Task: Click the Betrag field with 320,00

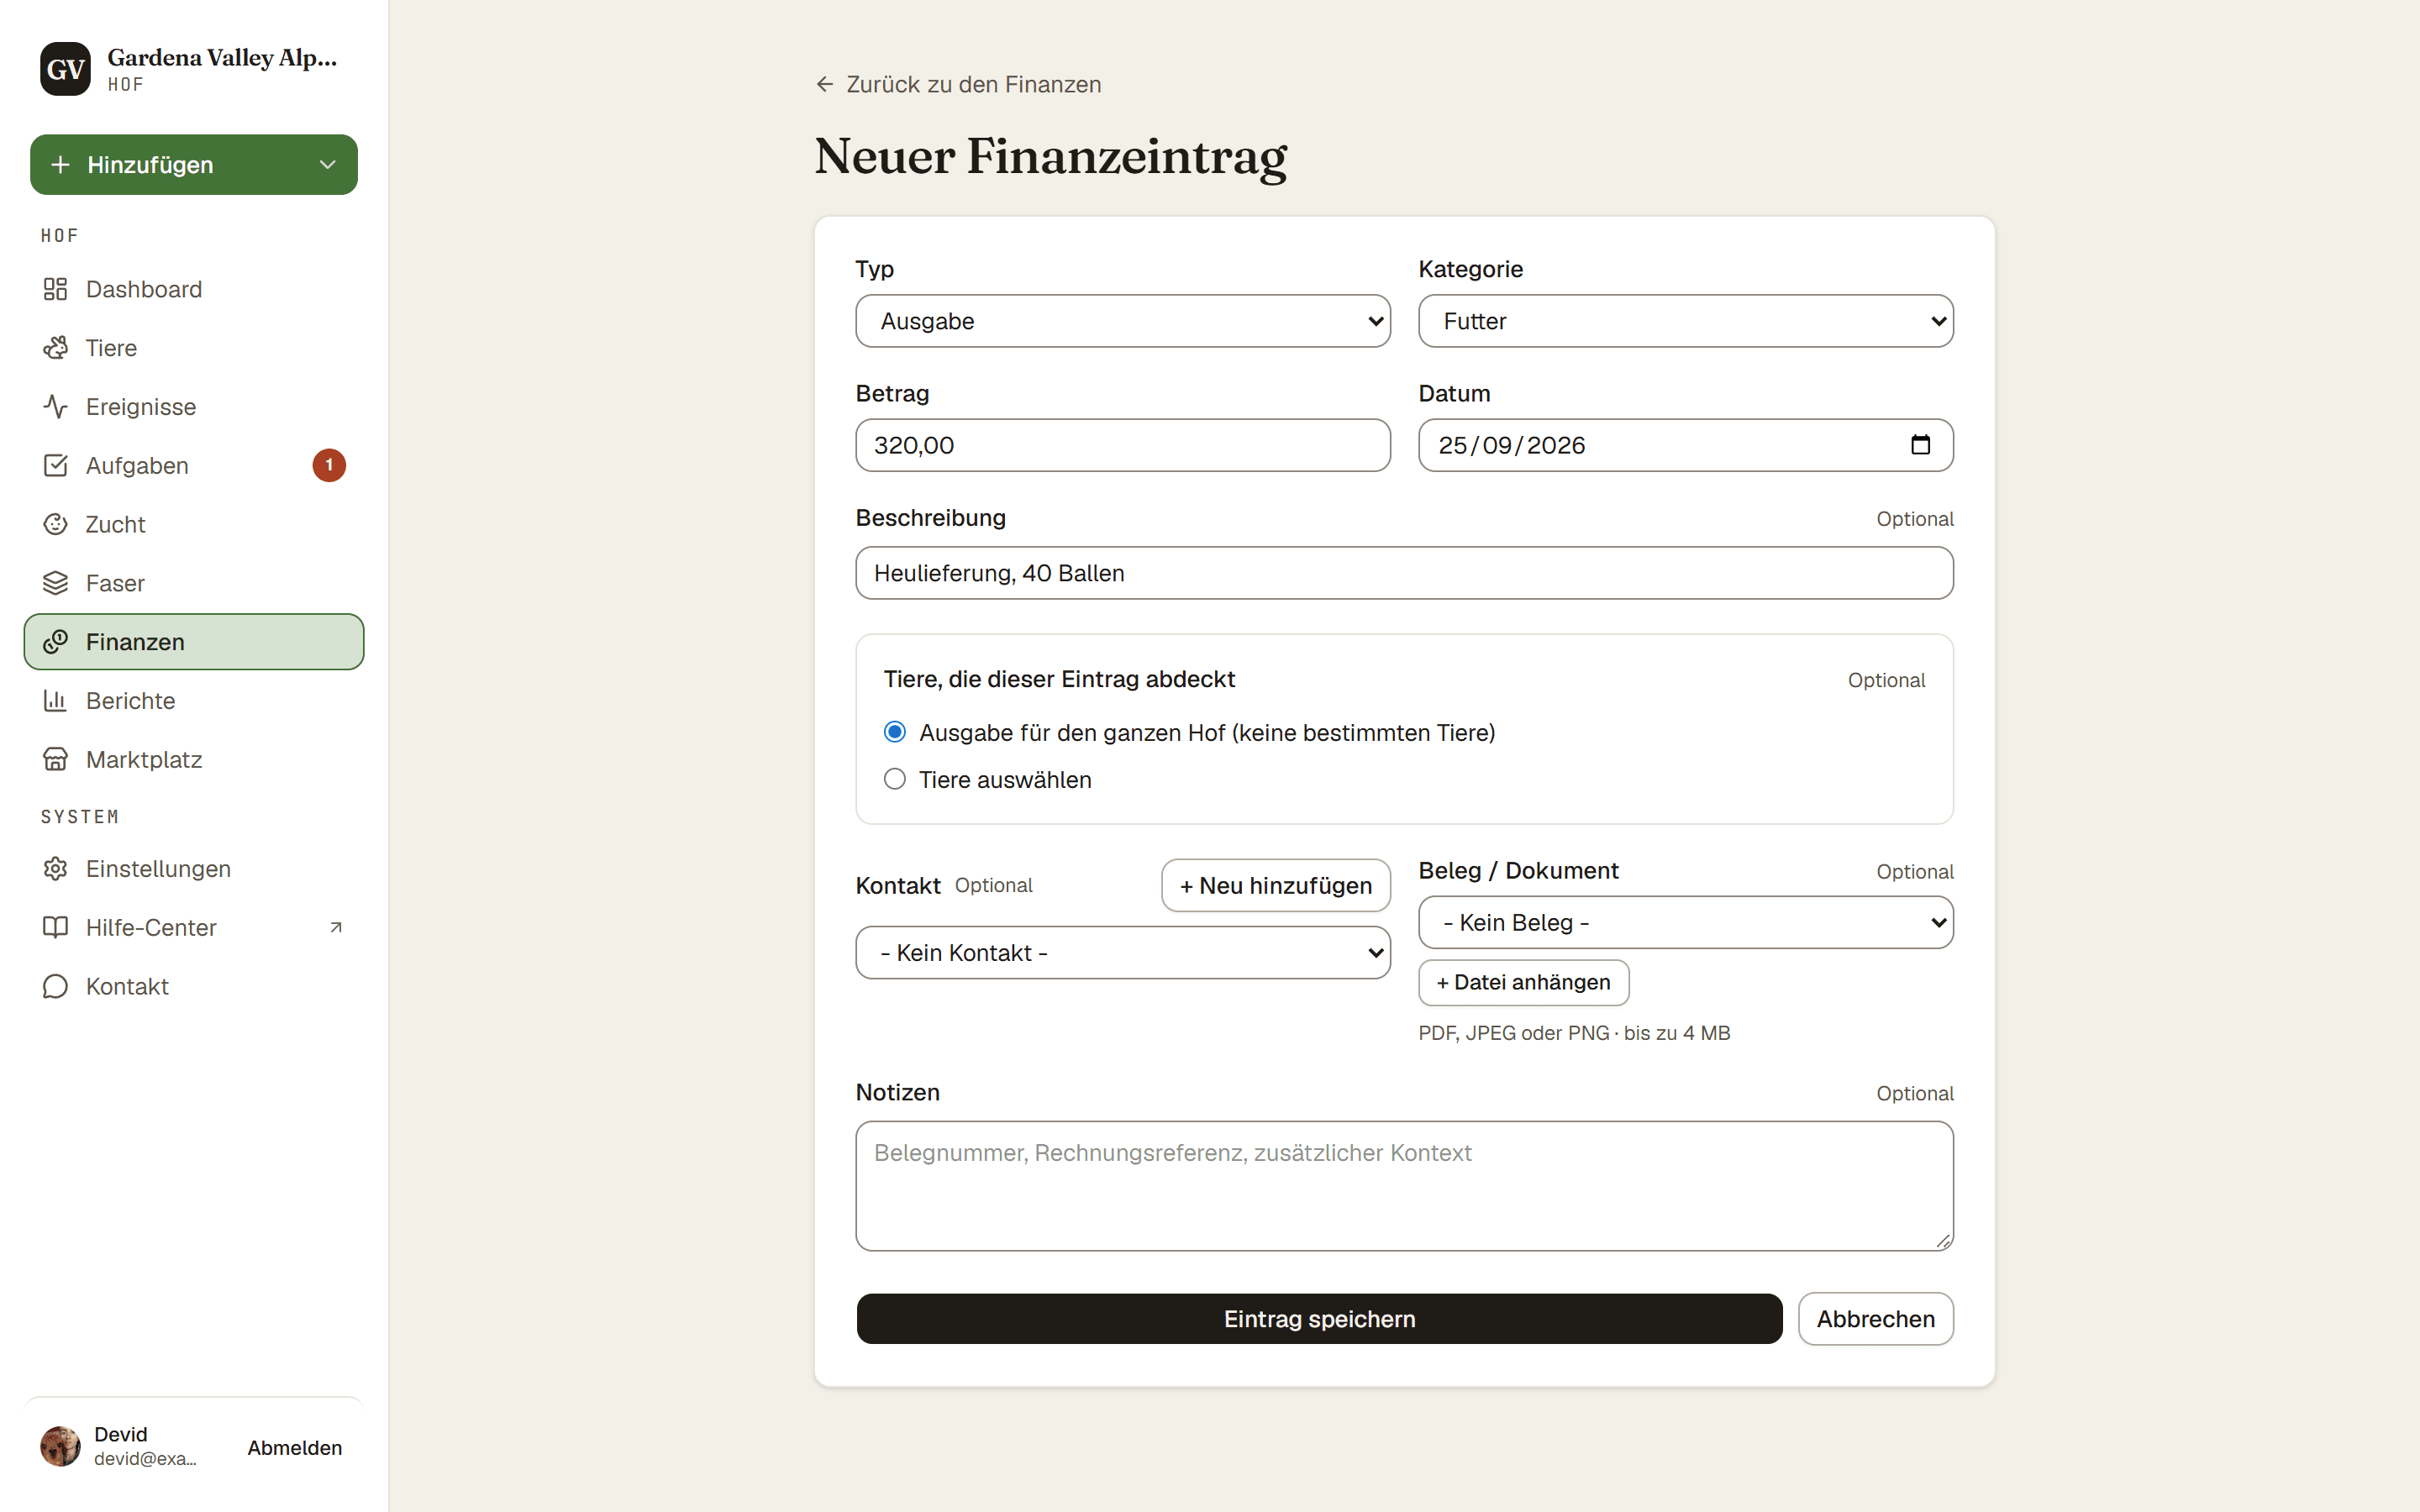Action: [x=1123, y=445]
